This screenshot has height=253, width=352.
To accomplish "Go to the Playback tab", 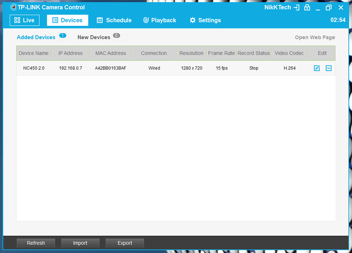I will 160,20.
